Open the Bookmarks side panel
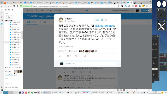This screenshot has width=167, height=94. pos(2,10)
